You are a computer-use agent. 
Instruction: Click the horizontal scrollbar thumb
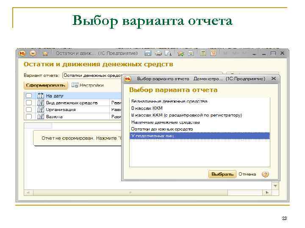coord(130,193)
